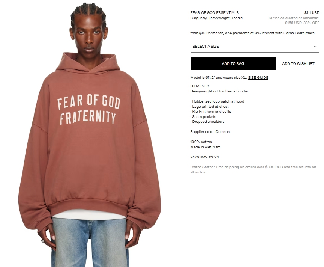
Task: Click the free shipping and returns notice
Action: point(253,169)
